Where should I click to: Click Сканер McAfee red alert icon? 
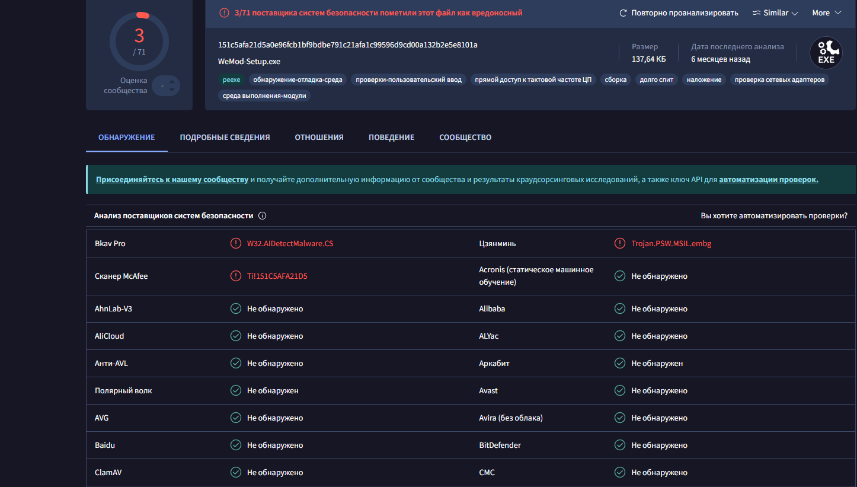tap(235, 276)
